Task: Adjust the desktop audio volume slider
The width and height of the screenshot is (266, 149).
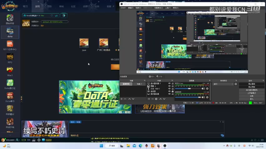Action: 188,97
